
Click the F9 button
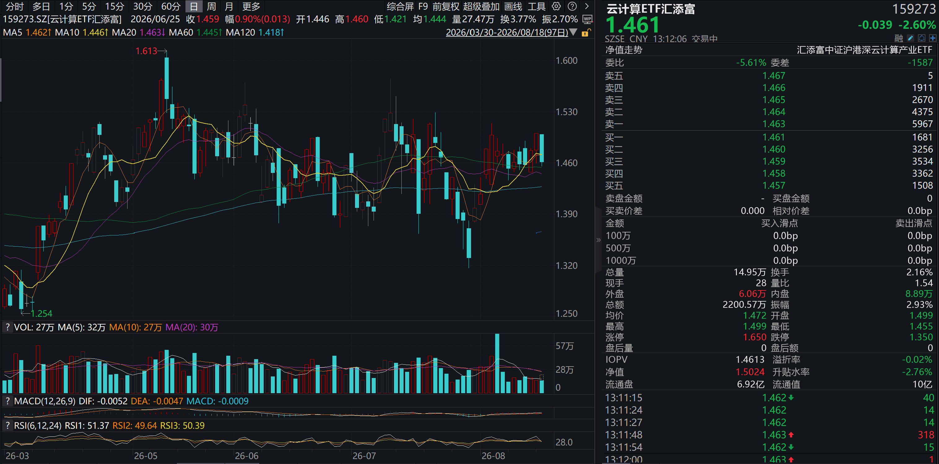coord(423,6)
